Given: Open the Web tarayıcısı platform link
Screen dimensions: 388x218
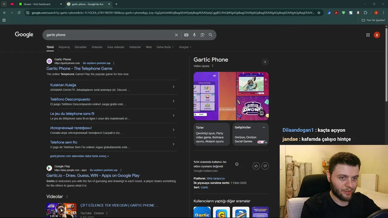Looking at the screenshot, I should (x=216, y=179).
